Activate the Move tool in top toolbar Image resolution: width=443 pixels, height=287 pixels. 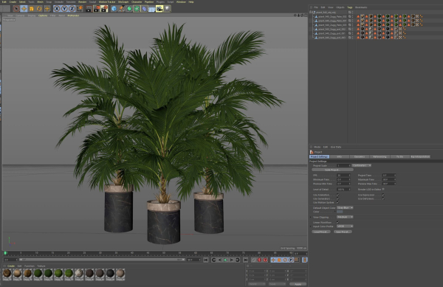pyautogui.click(x=24, y=9)
